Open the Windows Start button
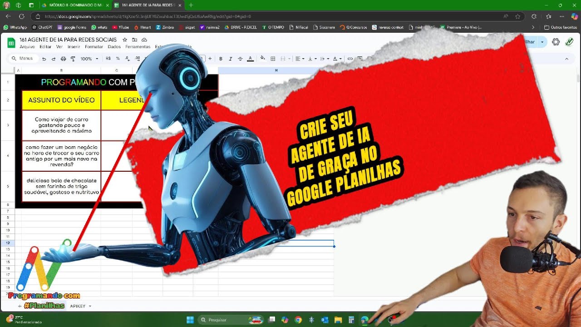Image resolution: width=581 pixels, height=327 pixels. coord(190,320)
